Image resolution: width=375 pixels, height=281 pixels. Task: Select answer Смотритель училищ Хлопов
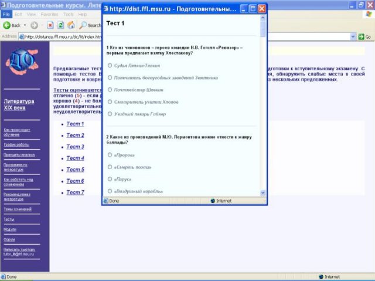point(110,102)
